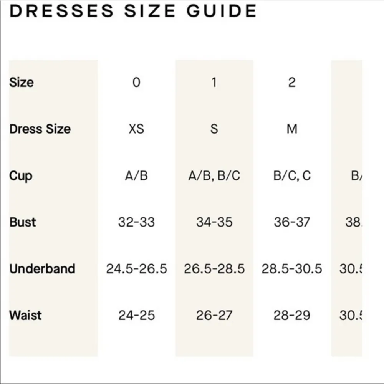Select the Cup row label
Screen dimensions: 384x384
tap(21, 176)
